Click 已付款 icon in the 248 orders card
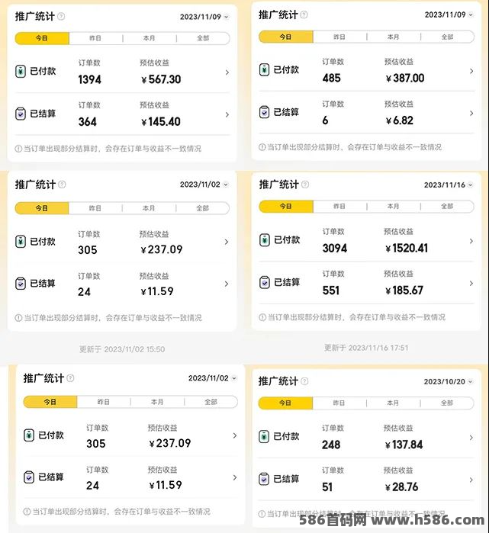The height and width of the screenshot is (533, 489). click(264, 436)
